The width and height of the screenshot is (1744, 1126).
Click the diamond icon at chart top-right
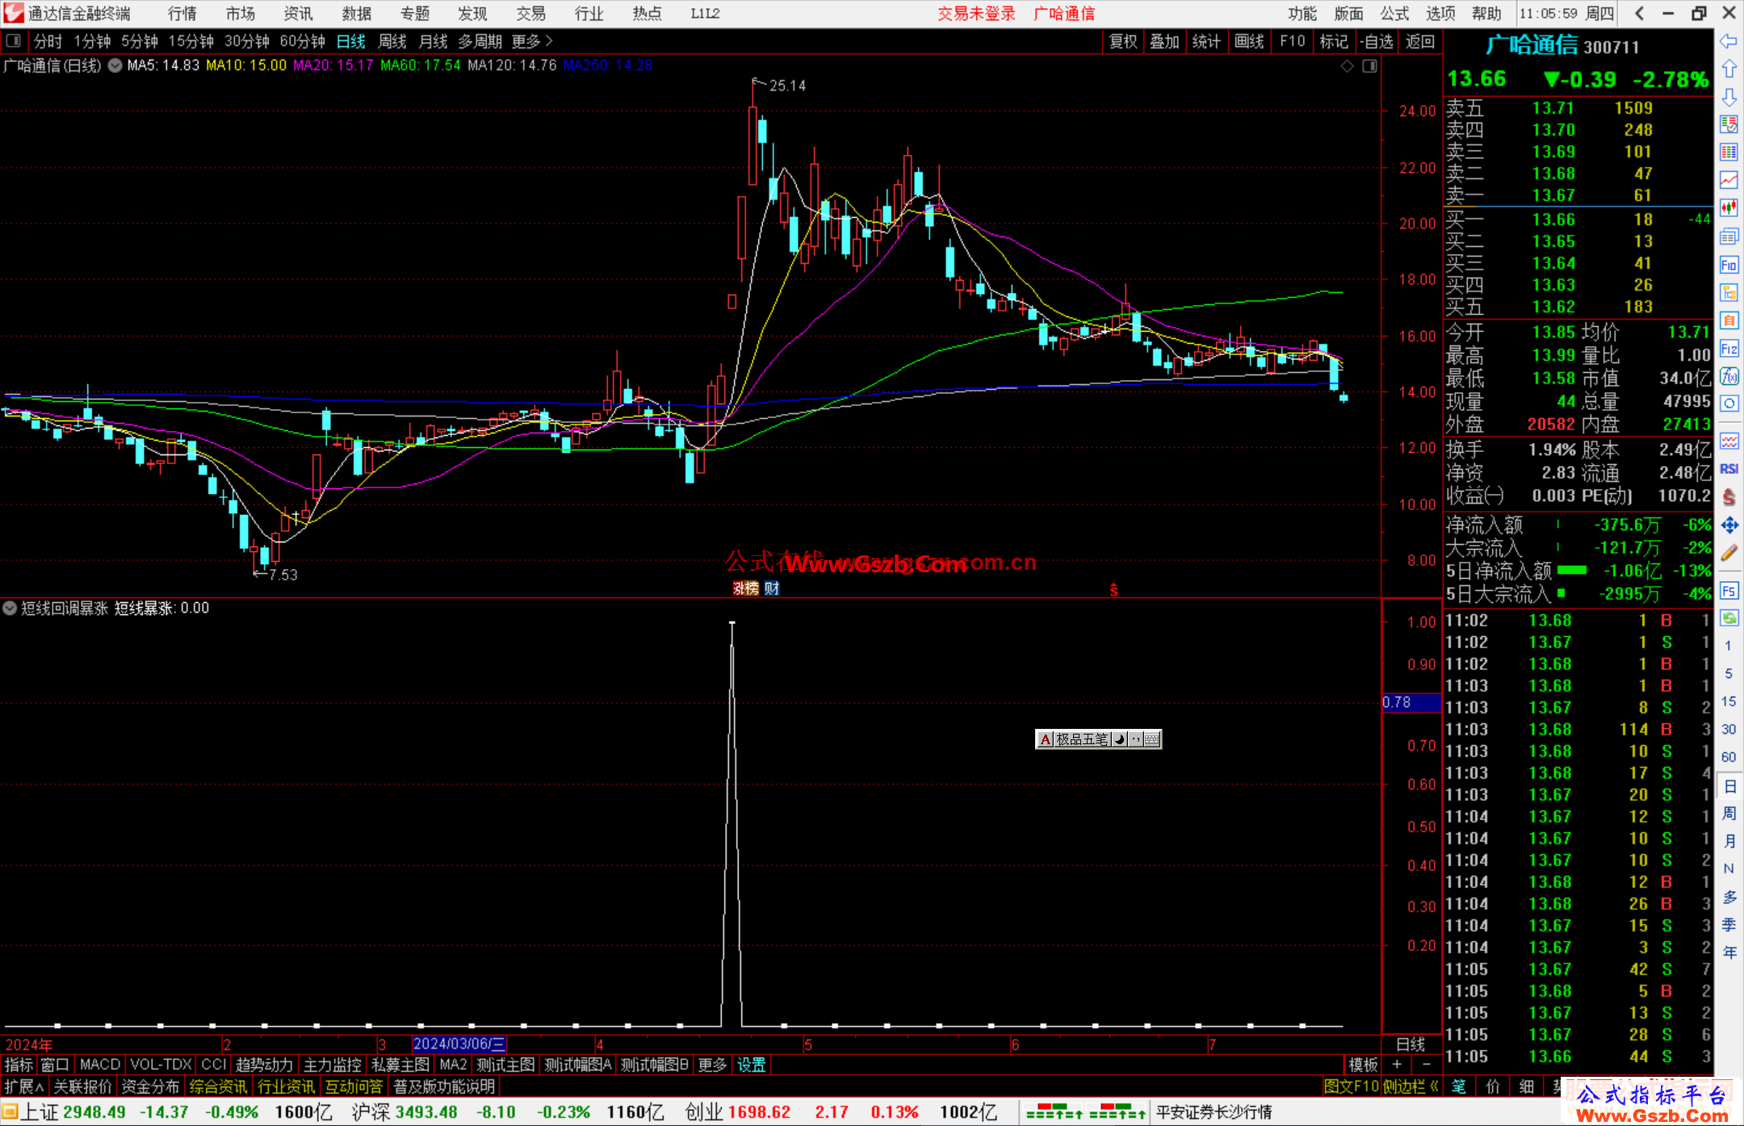1348,66
